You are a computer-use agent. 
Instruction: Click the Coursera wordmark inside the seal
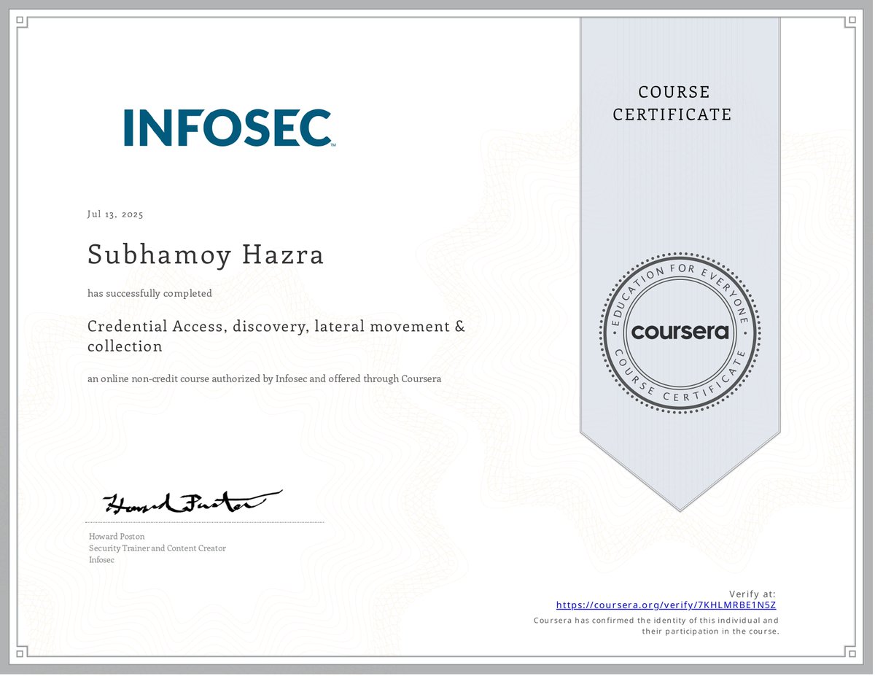(x=680, y=333)
